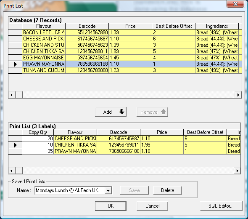This screenshot has width=248, height=219.
Task: Click the Database grid horizontal scrollbar thumb
Action: click(x=19, y=95)
